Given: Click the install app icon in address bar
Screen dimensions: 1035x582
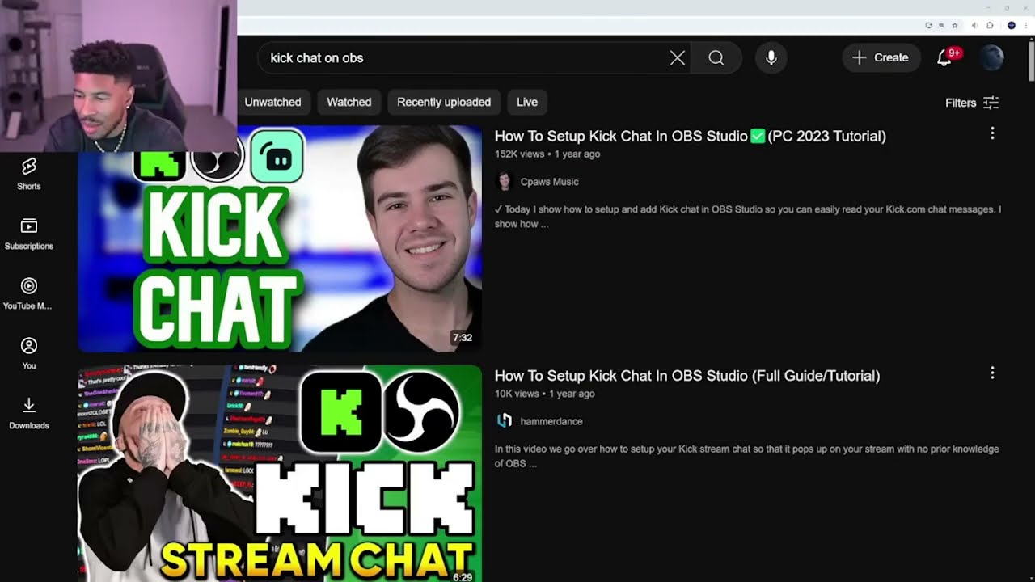Looking at the screenshot, I should [x=929, y=25].
